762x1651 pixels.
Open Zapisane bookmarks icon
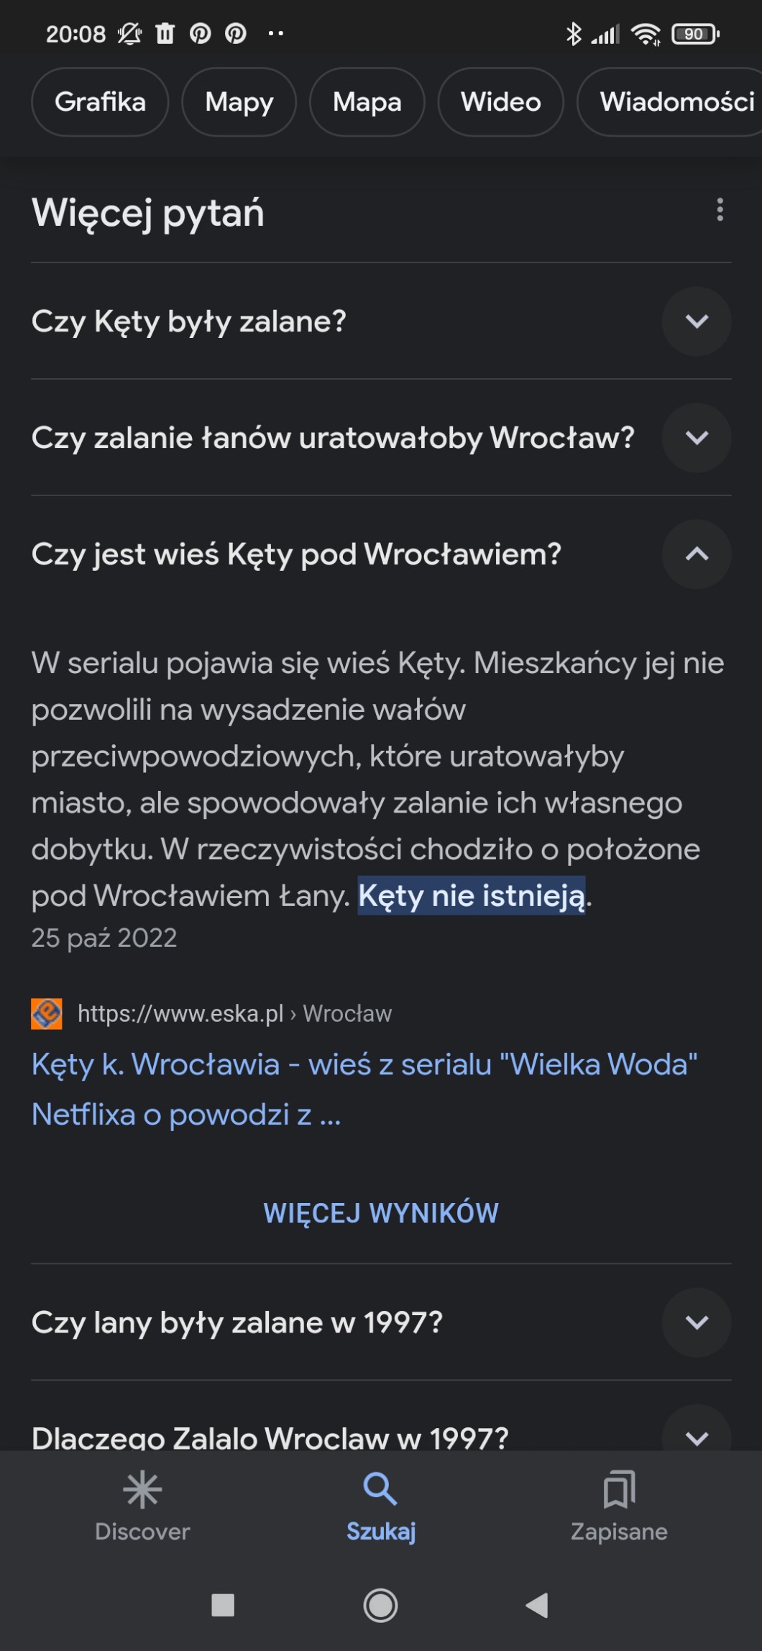(x=619, y=1488)
